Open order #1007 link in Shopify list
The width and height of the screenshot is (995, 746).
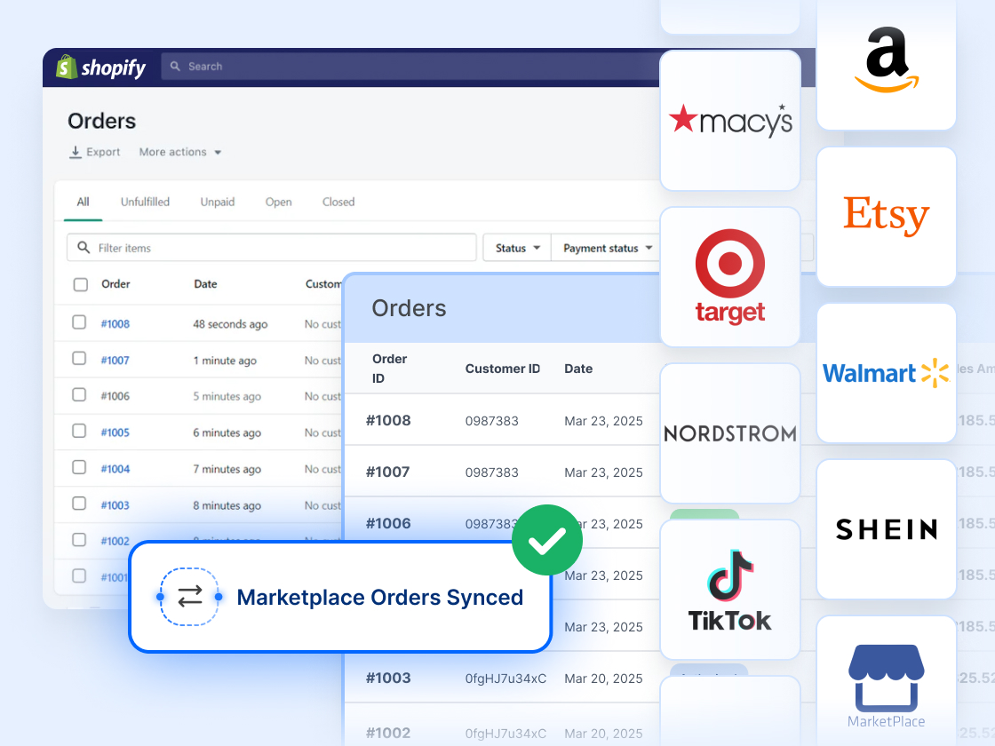click(115, 361)
